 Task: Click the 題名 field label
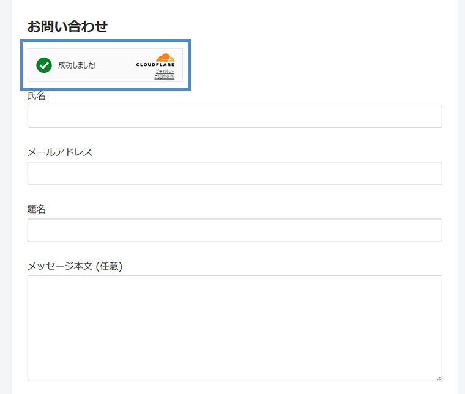click(37, 209)
